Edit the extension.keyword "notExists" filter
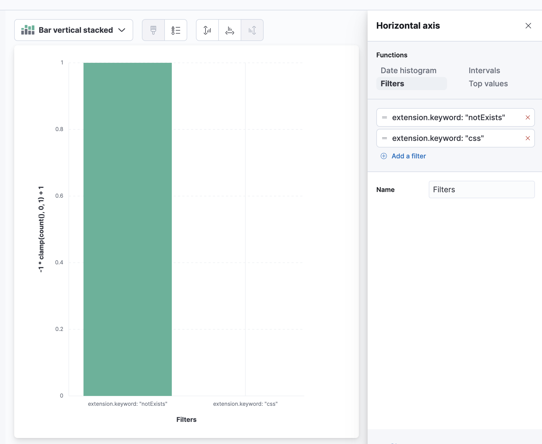The width and height of the screenshot is (542, 444). (x=448, y=117)
